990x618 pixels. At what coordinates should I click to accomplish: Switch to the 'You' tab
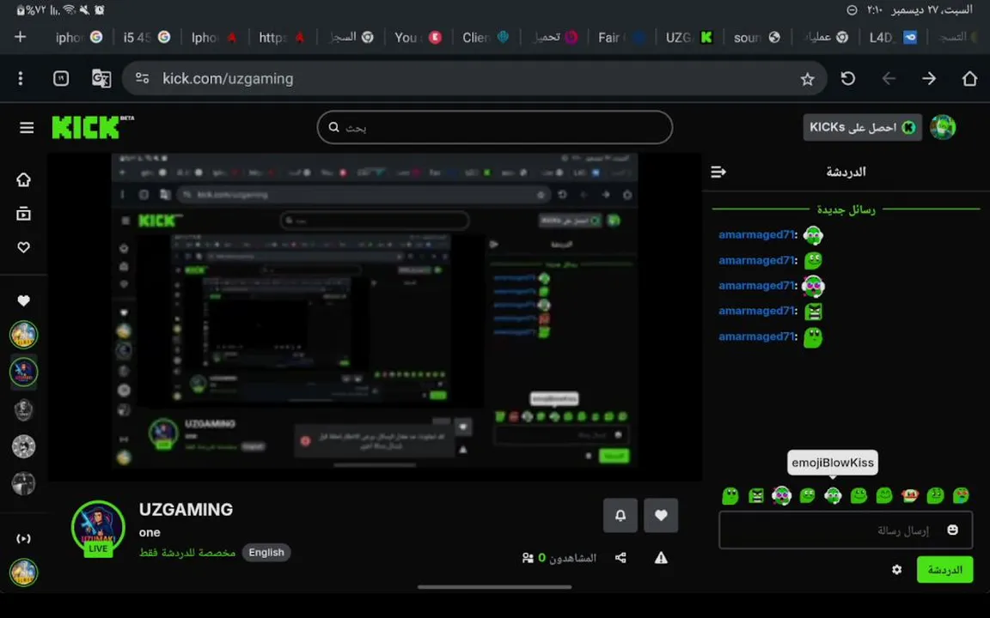pos(418,37)
